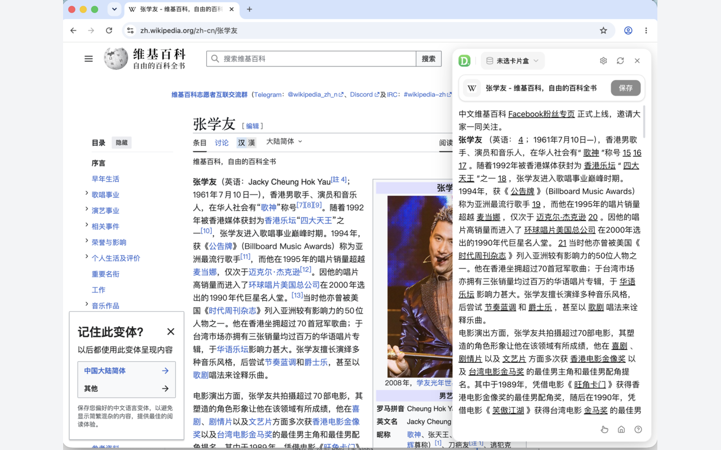Switch to the 讨论 tab
This screenshot has width=721, height=450.
click(222, 143)
